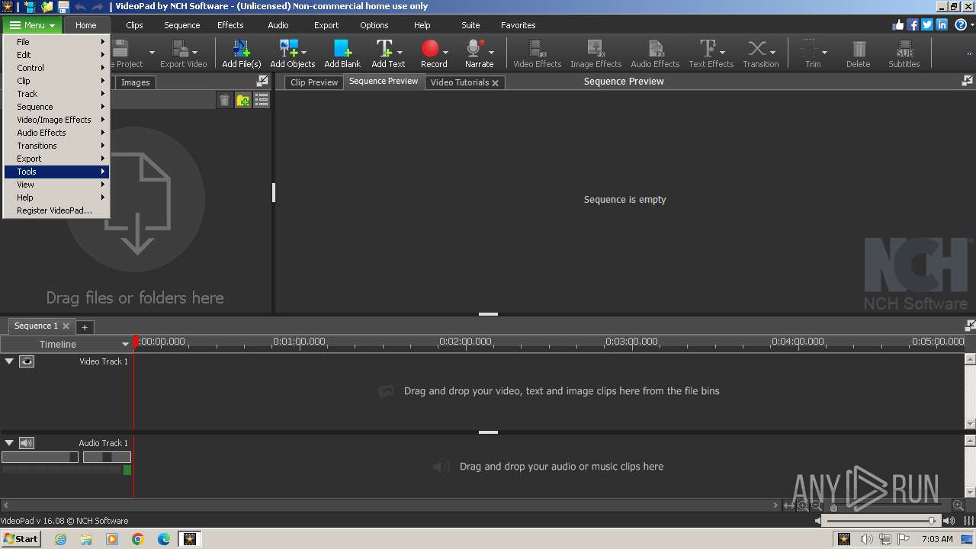Open the Edit submenu

pyautogui.click(x=57, y=55)
